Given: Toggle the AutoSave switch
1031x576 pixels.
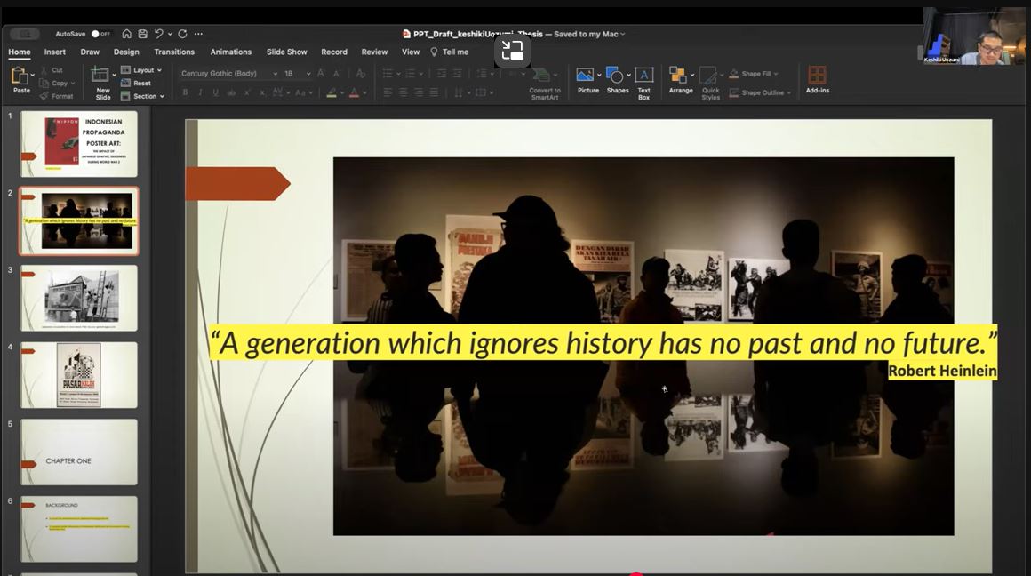Looking at the screenshot, I should click(x=100, y=34).
